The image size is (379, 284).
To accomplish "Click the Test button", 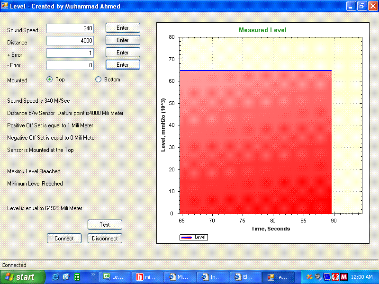I will 105,224.
